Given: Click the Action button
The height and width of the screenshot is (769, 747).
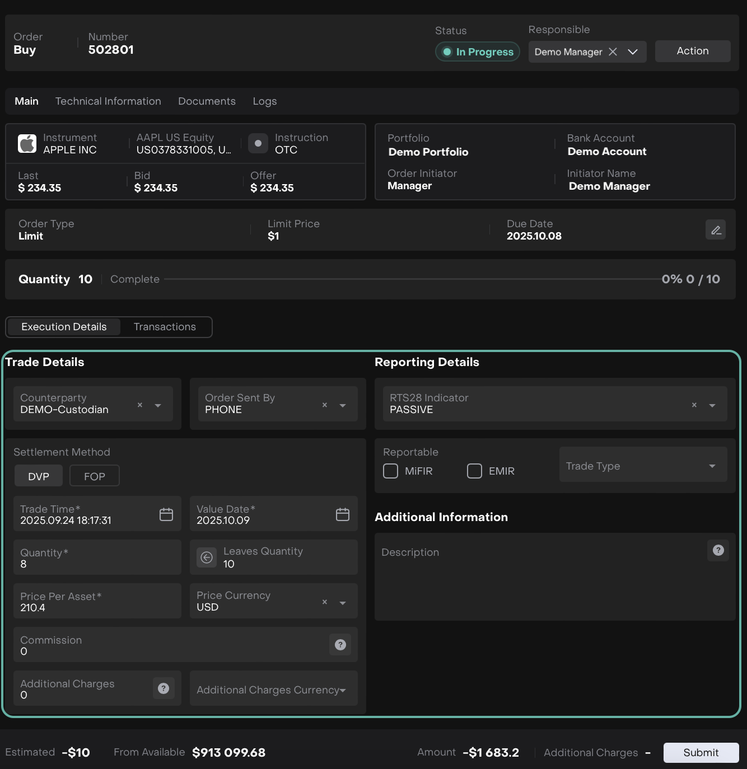Looking at the screenshot, I should (x=692, y=51).
